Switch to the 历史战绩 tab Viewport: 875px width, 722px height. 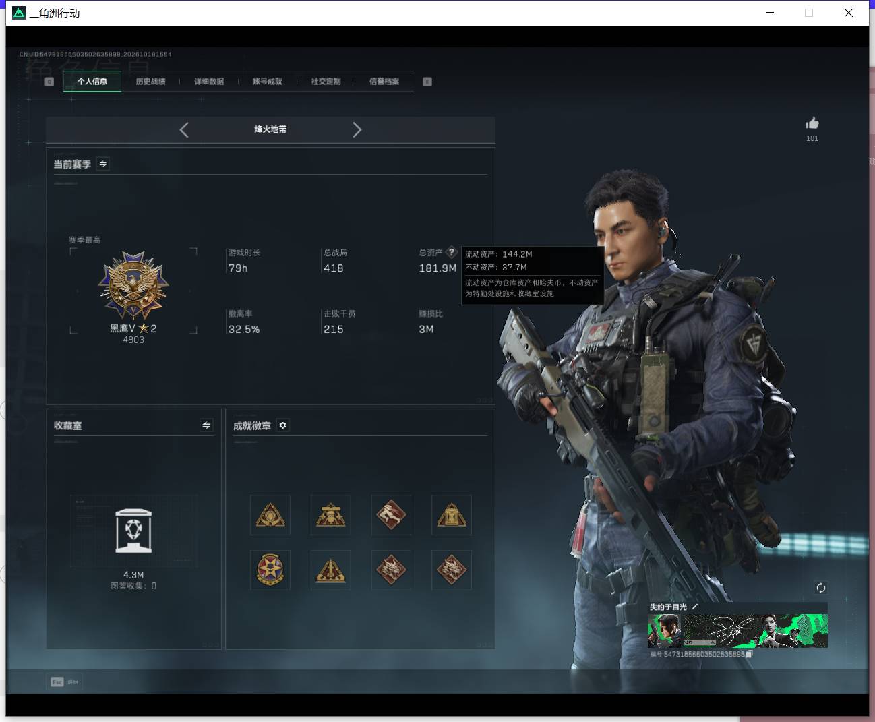point(150,82)
